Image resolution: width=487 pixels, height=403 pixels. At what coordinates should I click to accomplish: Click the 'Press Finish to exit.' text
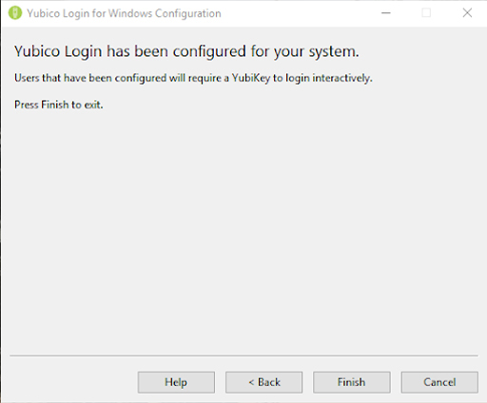(59, 105)
